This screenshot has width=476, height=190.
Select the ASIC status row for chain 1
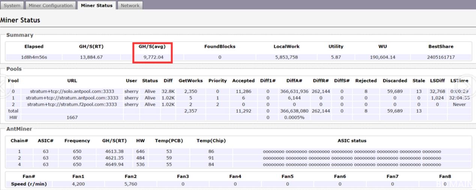pyautogui.click(x=351, y=151)
